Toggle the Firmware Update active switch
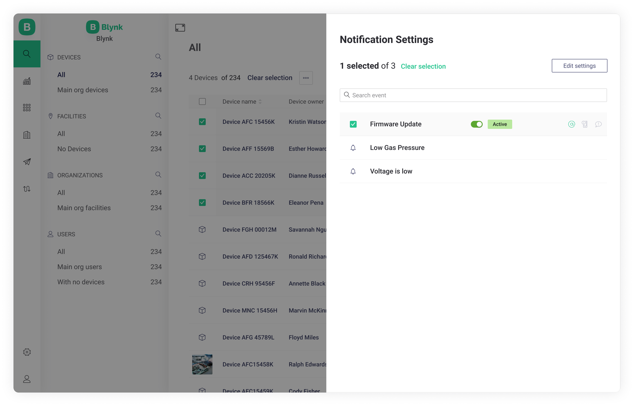Viewport: 634px width, 406px height. 476,124
